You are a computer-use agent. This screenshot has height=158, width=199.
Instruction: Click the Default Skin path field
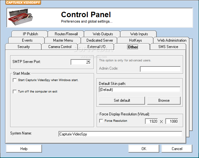(x=140, y=89)
